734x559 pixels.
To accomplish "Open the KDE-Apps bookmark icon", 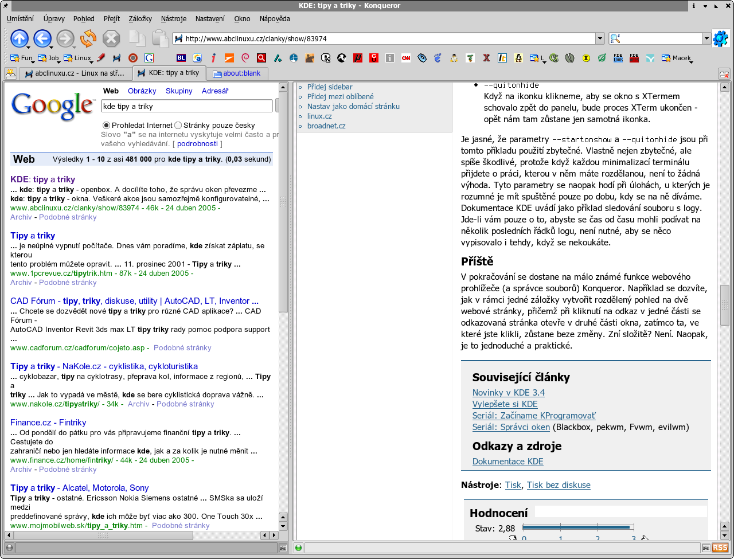I will point(634,57).
